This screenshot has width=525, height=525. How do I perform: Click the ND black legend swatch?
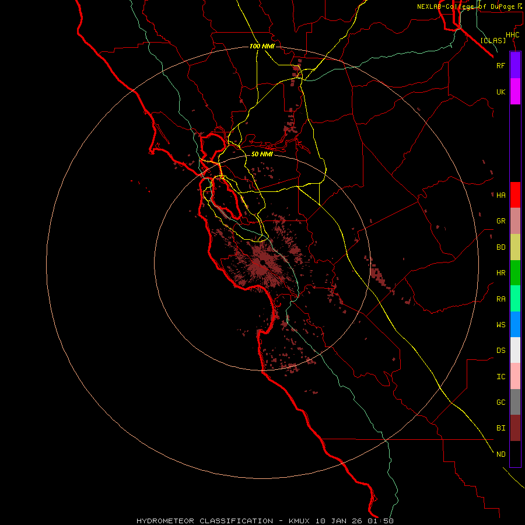pos(515,454)
